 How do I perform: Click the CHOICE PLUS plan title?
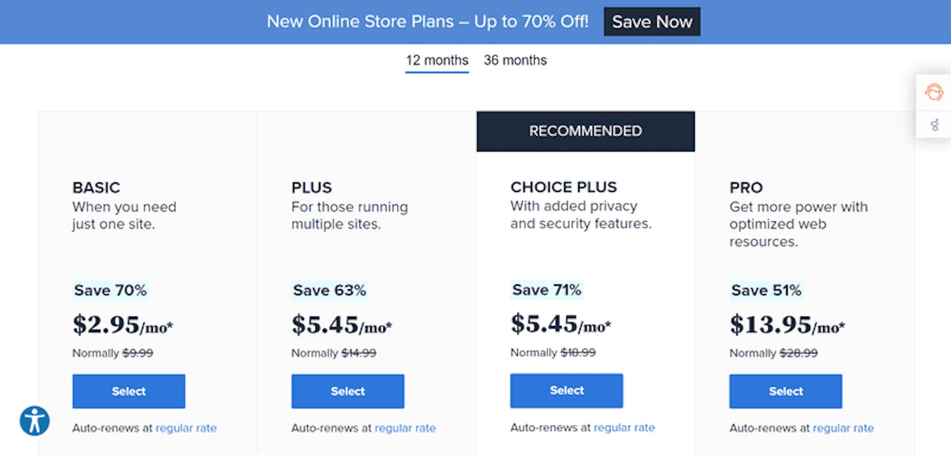[563, 187]
